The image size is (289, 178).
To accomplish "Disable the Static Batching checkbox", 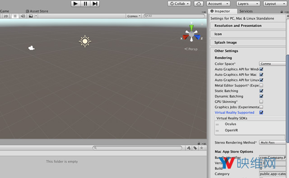I will click(x=261, y=91).
